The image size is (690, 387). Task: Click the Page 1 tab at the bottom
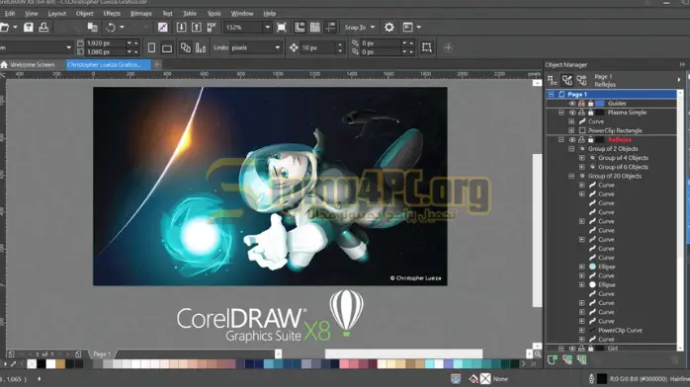(x=102, y=353)
